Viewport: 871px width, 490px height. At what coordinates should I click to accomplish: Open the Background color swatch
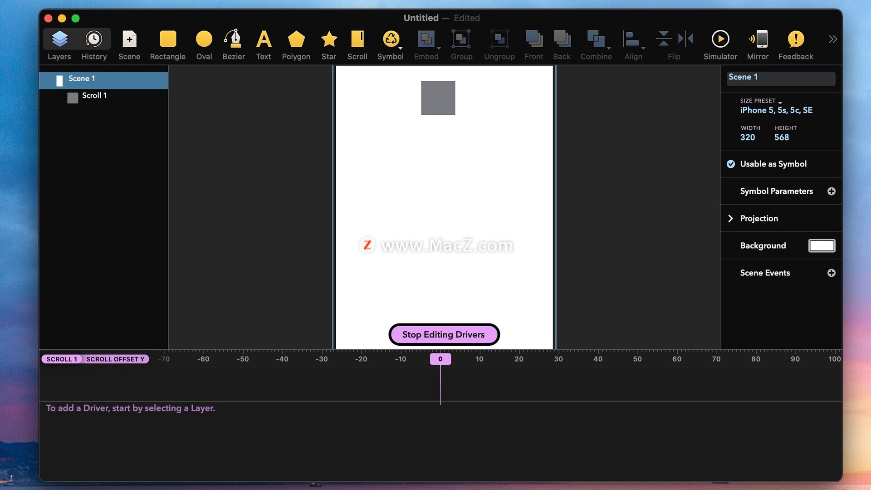822,245
